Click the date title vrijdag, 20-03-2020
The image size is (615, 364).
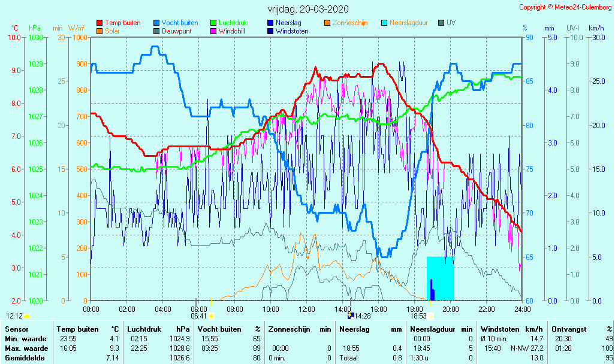pyautogui.click(x=307, y=9)
